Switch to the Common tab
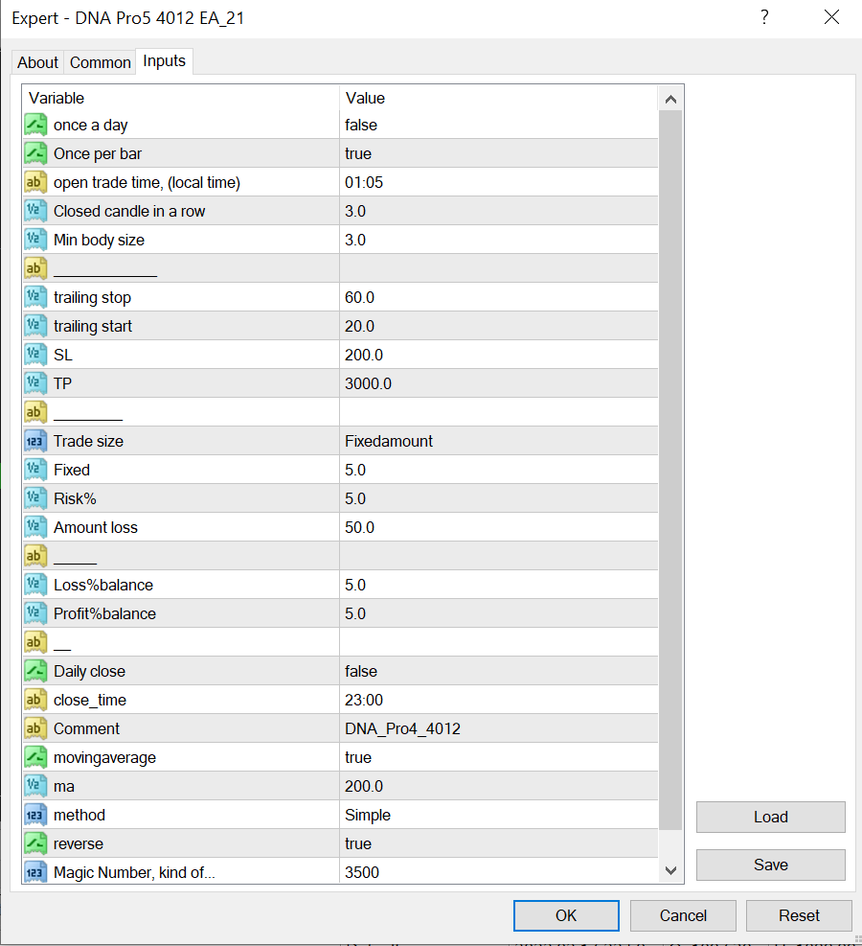Image resolution: width=862 pixels, height=946 pixels. coord(101,62)
